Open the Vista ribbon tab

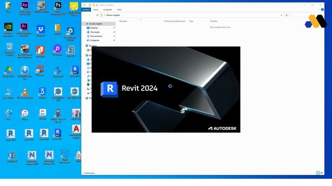pyautogui.click(x=119, y=10)
